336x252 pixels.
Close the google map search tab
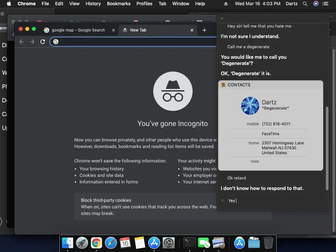[x=114, y=30]
